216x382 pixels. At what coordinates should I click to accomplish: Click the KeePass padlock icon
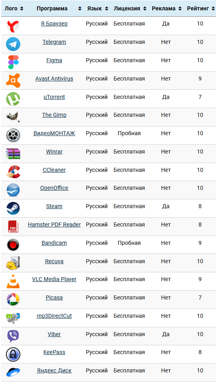pyautogui.click(x=13, y=354)
